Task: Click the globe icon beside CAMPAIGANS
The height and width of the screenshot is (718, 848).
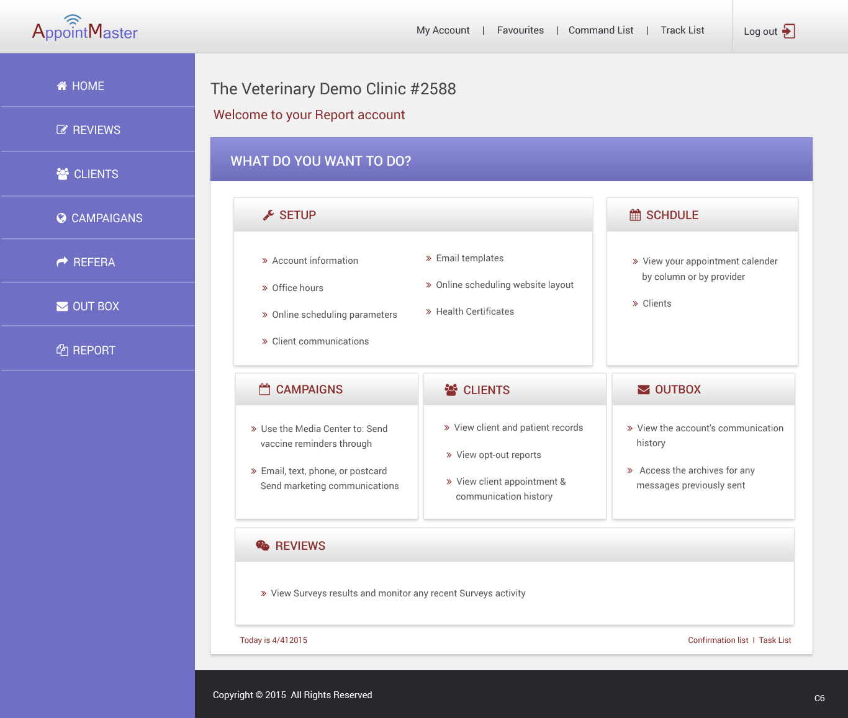Action: pos(61,218)
